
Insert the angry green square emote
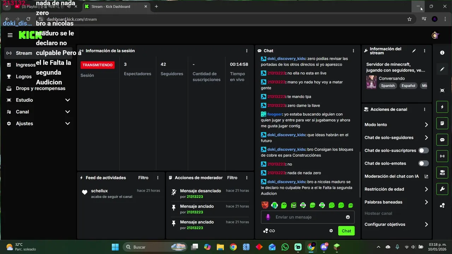(x=293, y=205)
